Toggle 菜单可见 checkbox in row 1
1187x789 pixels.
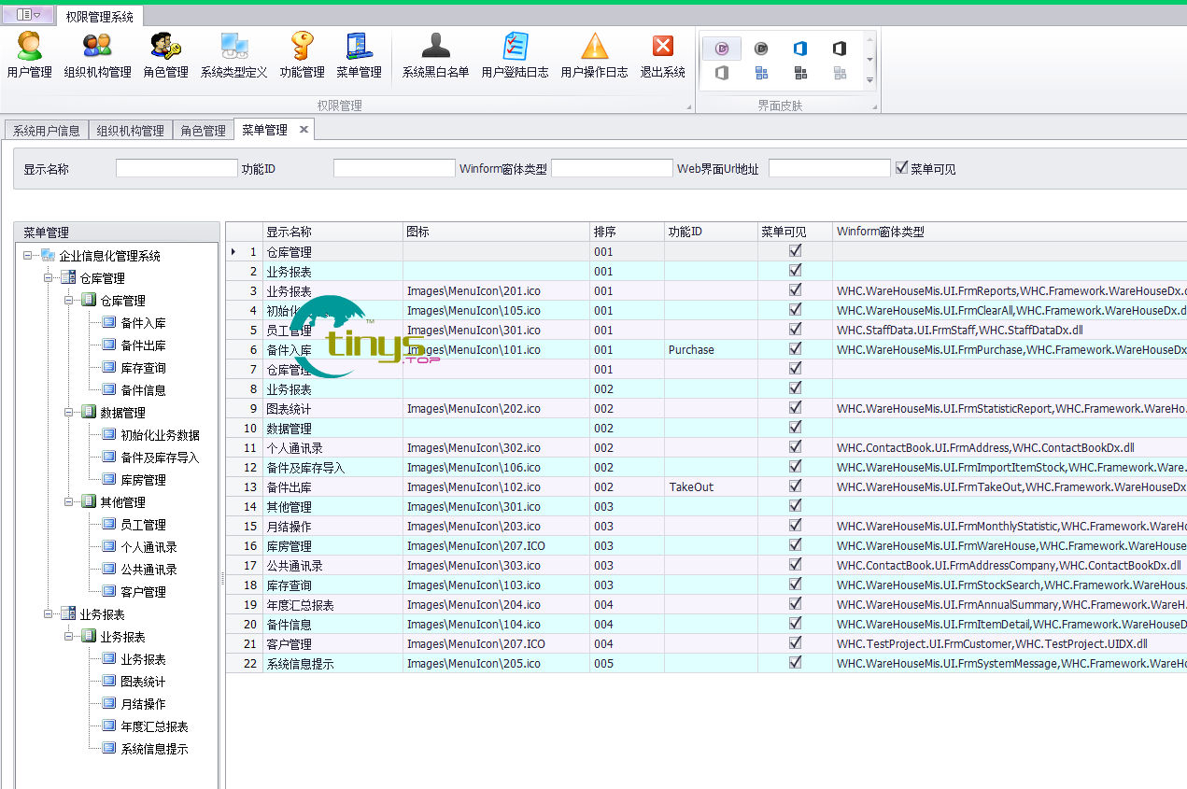pos(795,251)
